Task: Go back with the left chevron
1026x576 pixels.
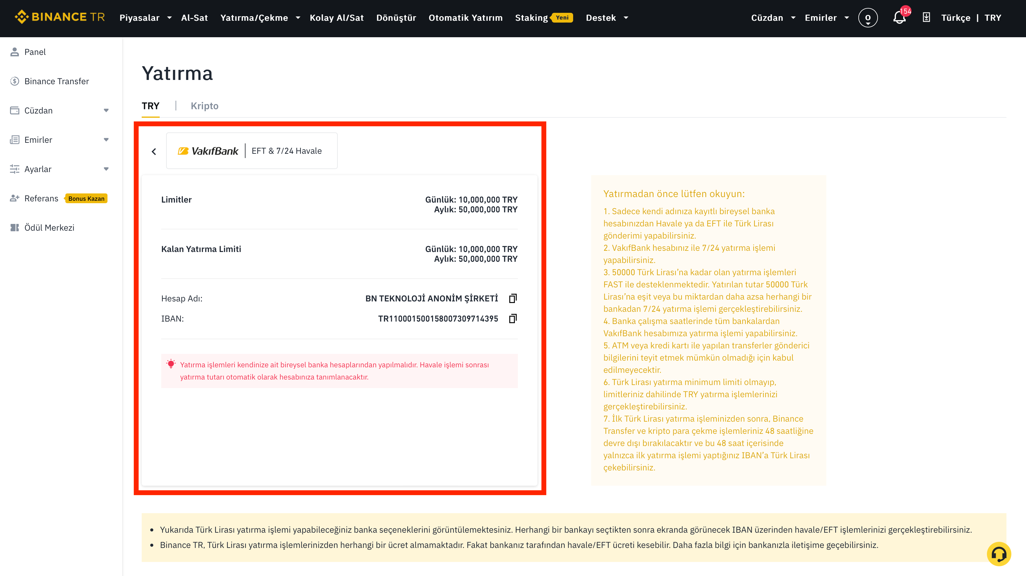Action: tap(154, 151)
